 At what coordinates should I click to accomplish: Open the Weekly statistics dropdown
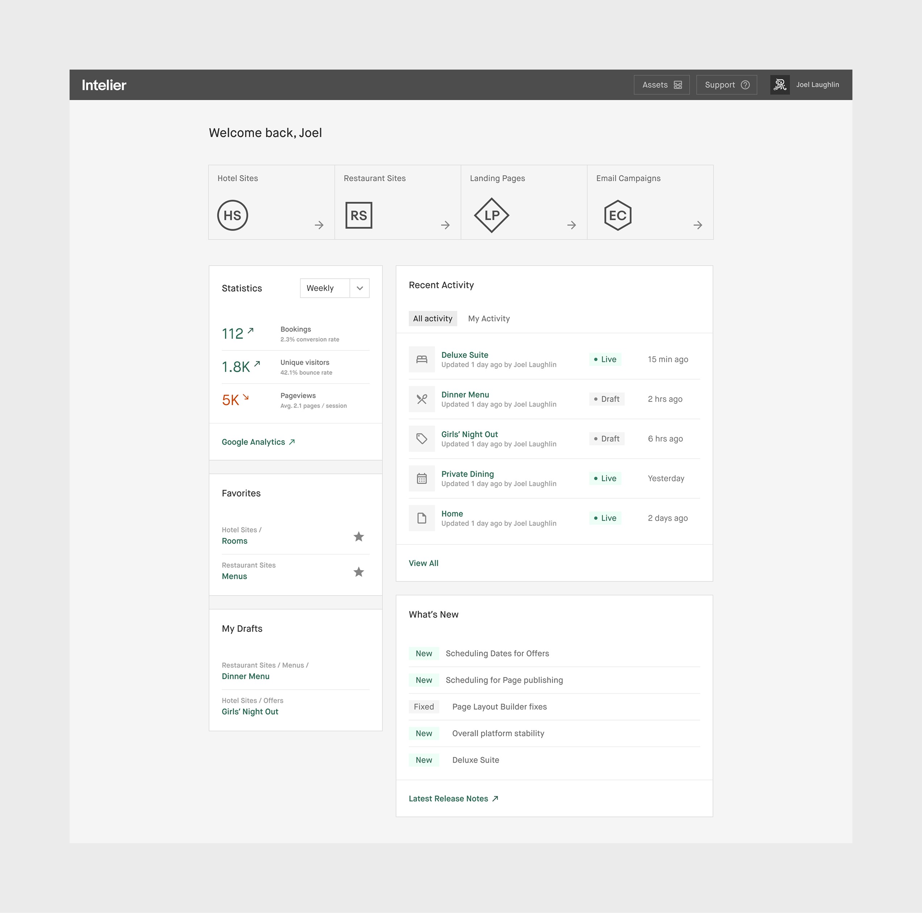pos(334,288)
